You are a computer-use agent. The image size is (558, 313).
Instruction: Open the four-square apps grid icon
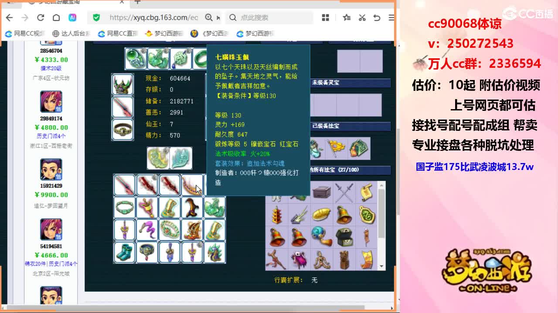pos(325,17)
